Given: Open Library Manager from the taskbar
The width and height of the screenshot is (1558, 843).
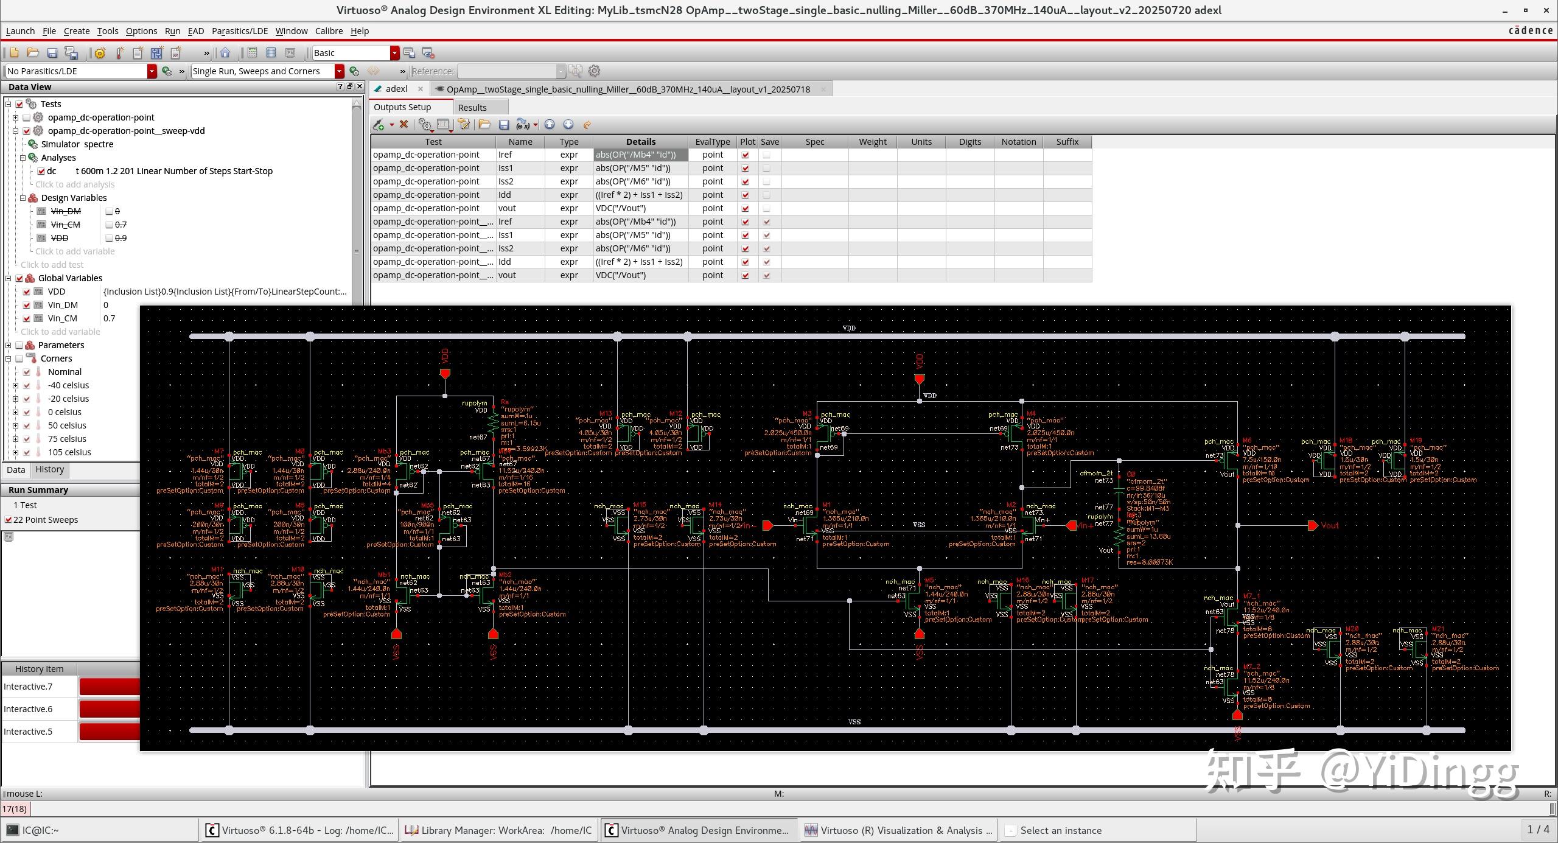Looking at the screenshot, I should coord(499,830).
